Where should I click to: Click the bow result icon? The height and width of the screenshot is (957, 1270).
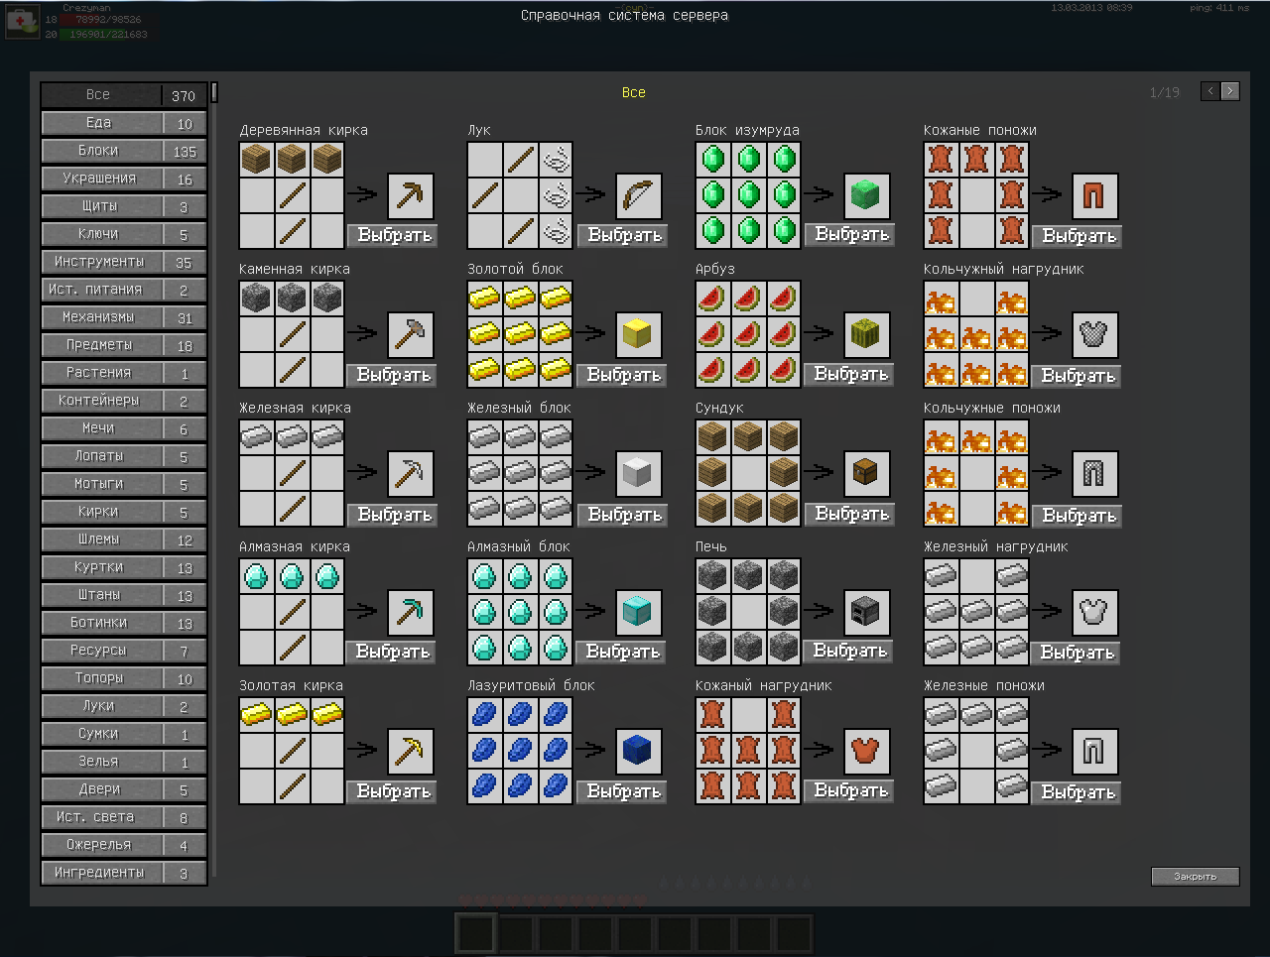pyautogui.click(x=638, y=196)
